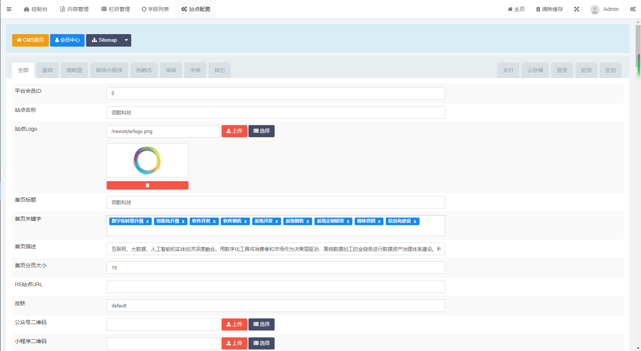
Task: Click the settings gears icon at top right
Action: (x=633, y=9)
